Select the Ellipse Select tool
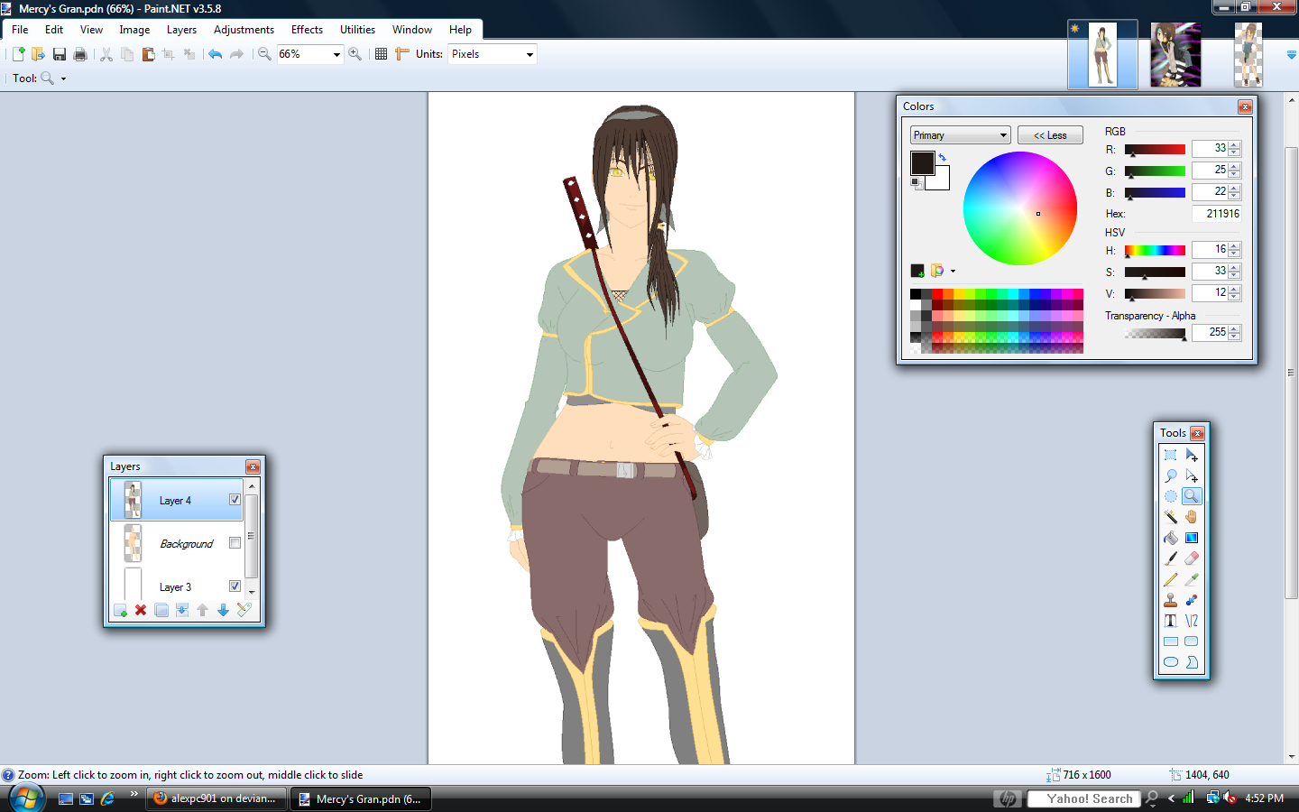The width and height of the screenshot is (1299, 812). point(1170,496)
